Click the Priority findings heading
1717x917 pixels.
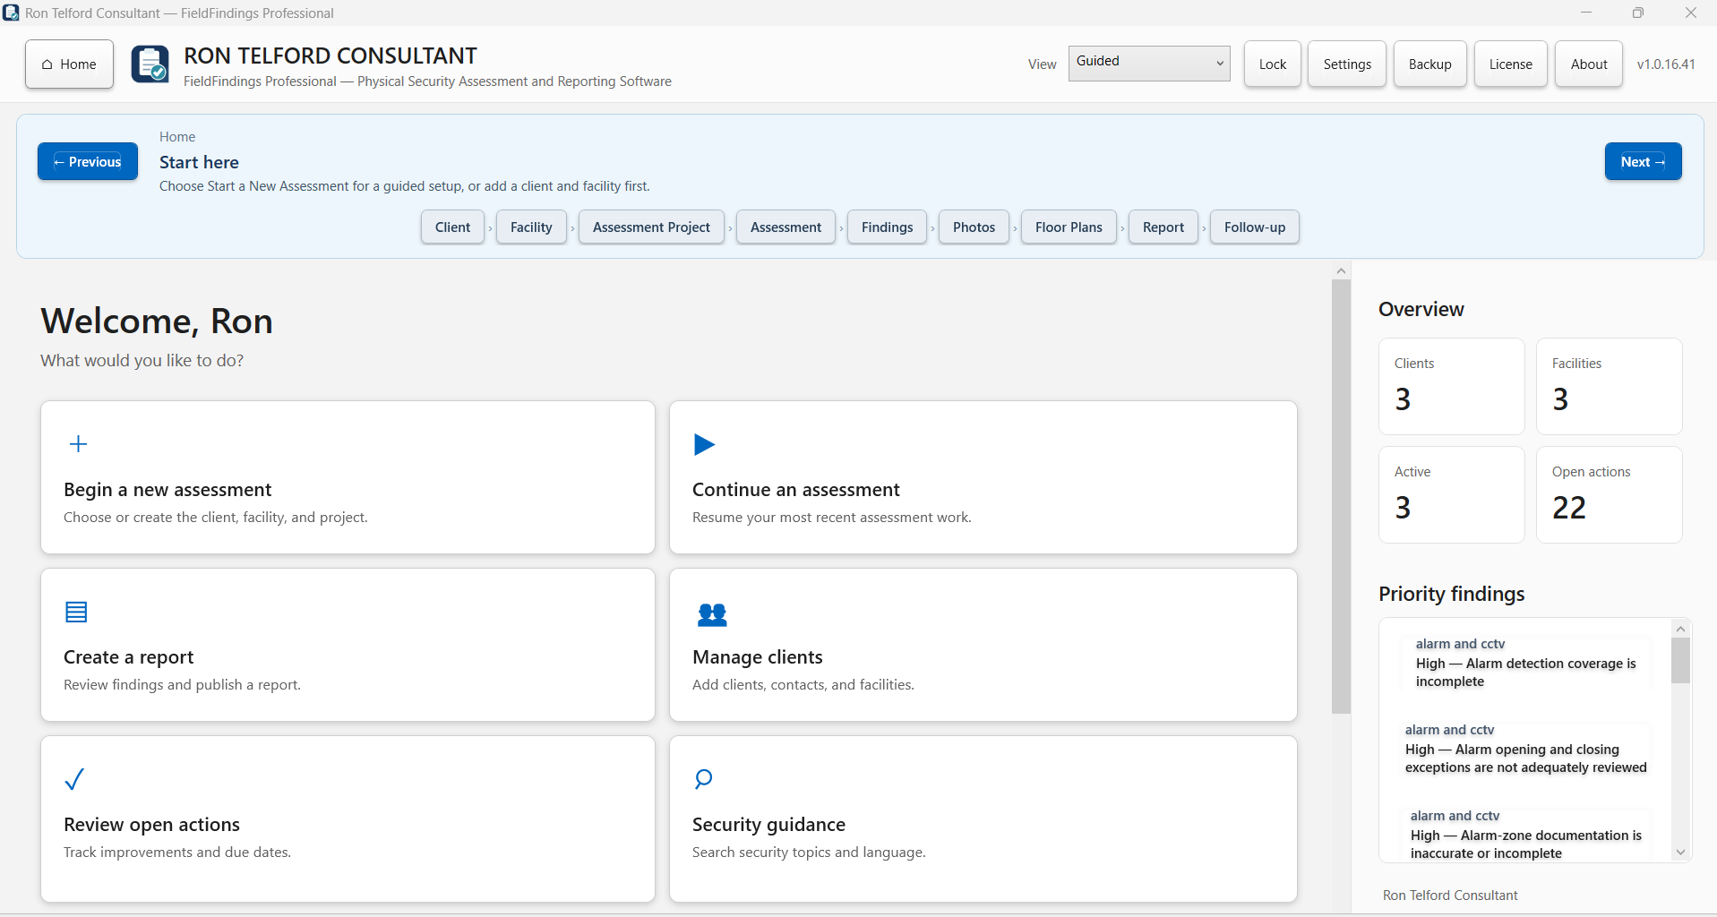pos(1451,594)
